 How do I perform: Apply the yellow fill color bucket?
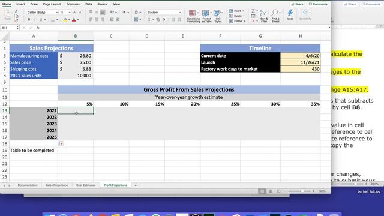click(65, 20)
